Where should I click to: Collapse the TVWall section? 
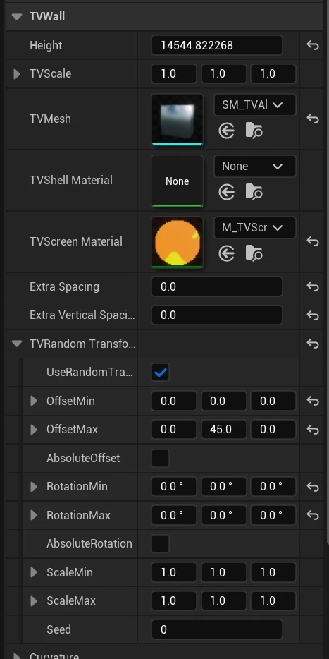pos(17,17)
